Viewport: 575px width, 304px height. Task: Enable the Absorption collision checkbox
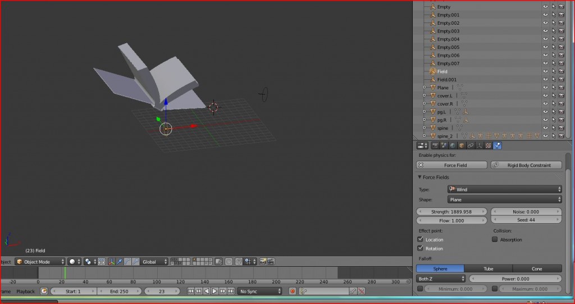[x=495, y=239]
